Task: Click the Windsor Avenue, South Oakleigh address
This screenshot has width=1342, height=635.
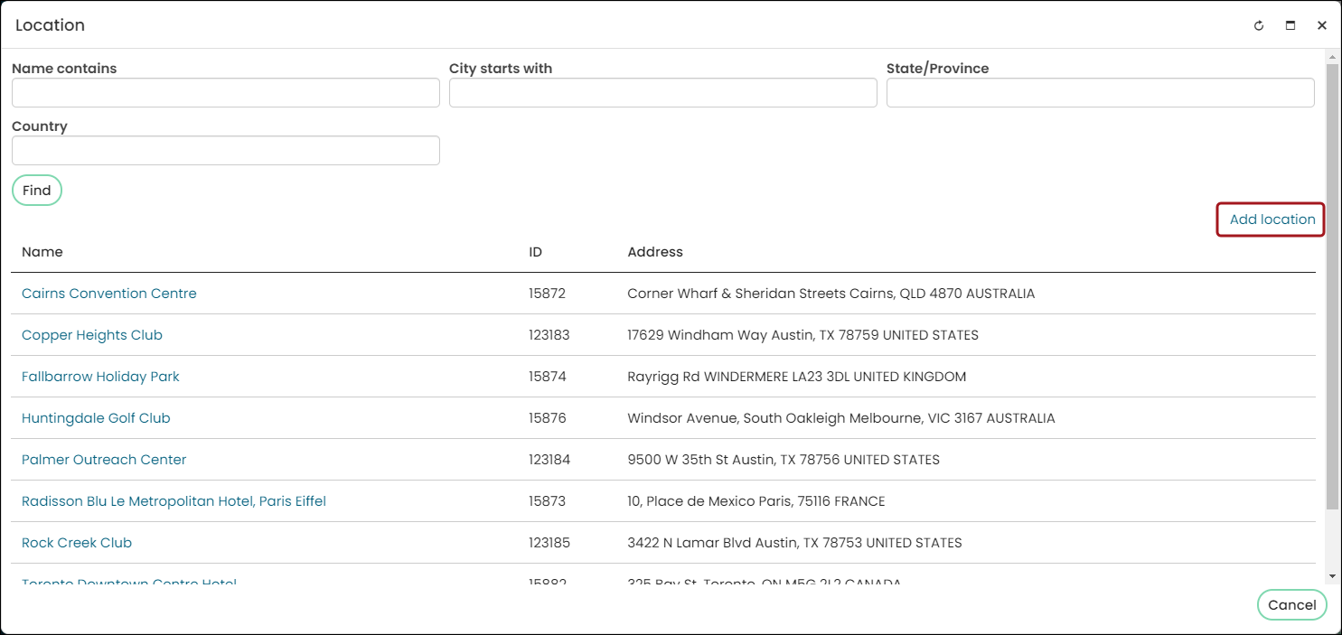Action: coord(841,418)
